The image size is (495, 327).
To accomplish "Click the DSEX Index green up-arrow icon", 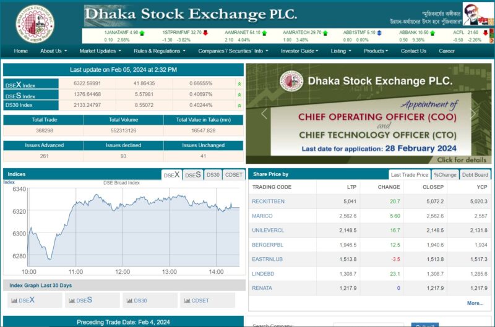I will click(239, 83).
